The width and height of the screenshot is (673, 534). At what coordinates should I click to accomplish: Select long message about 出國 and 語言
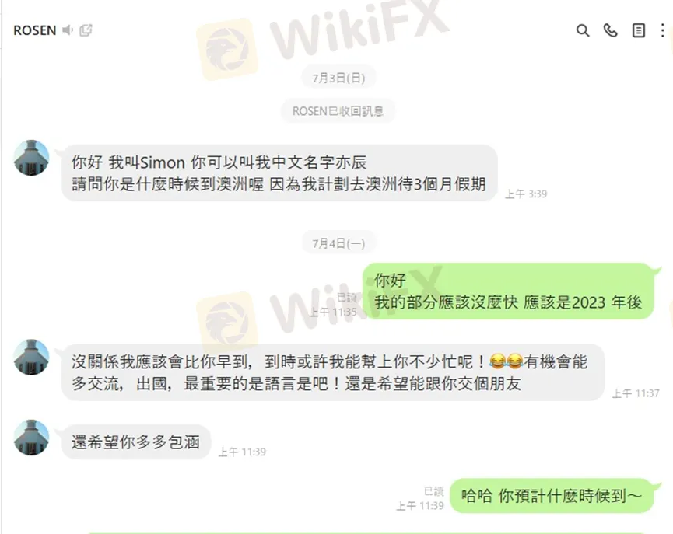tap(333, 372)
